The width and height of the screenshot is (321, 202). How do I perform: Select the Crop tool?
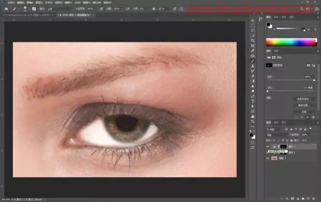click(253, 40)
